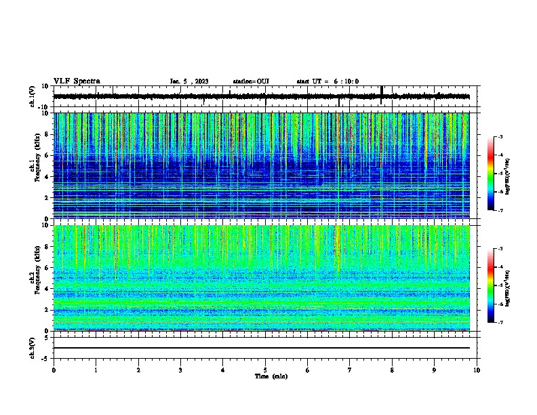Click the "6" kHz tick on ch.2 frequency axis

47,267
